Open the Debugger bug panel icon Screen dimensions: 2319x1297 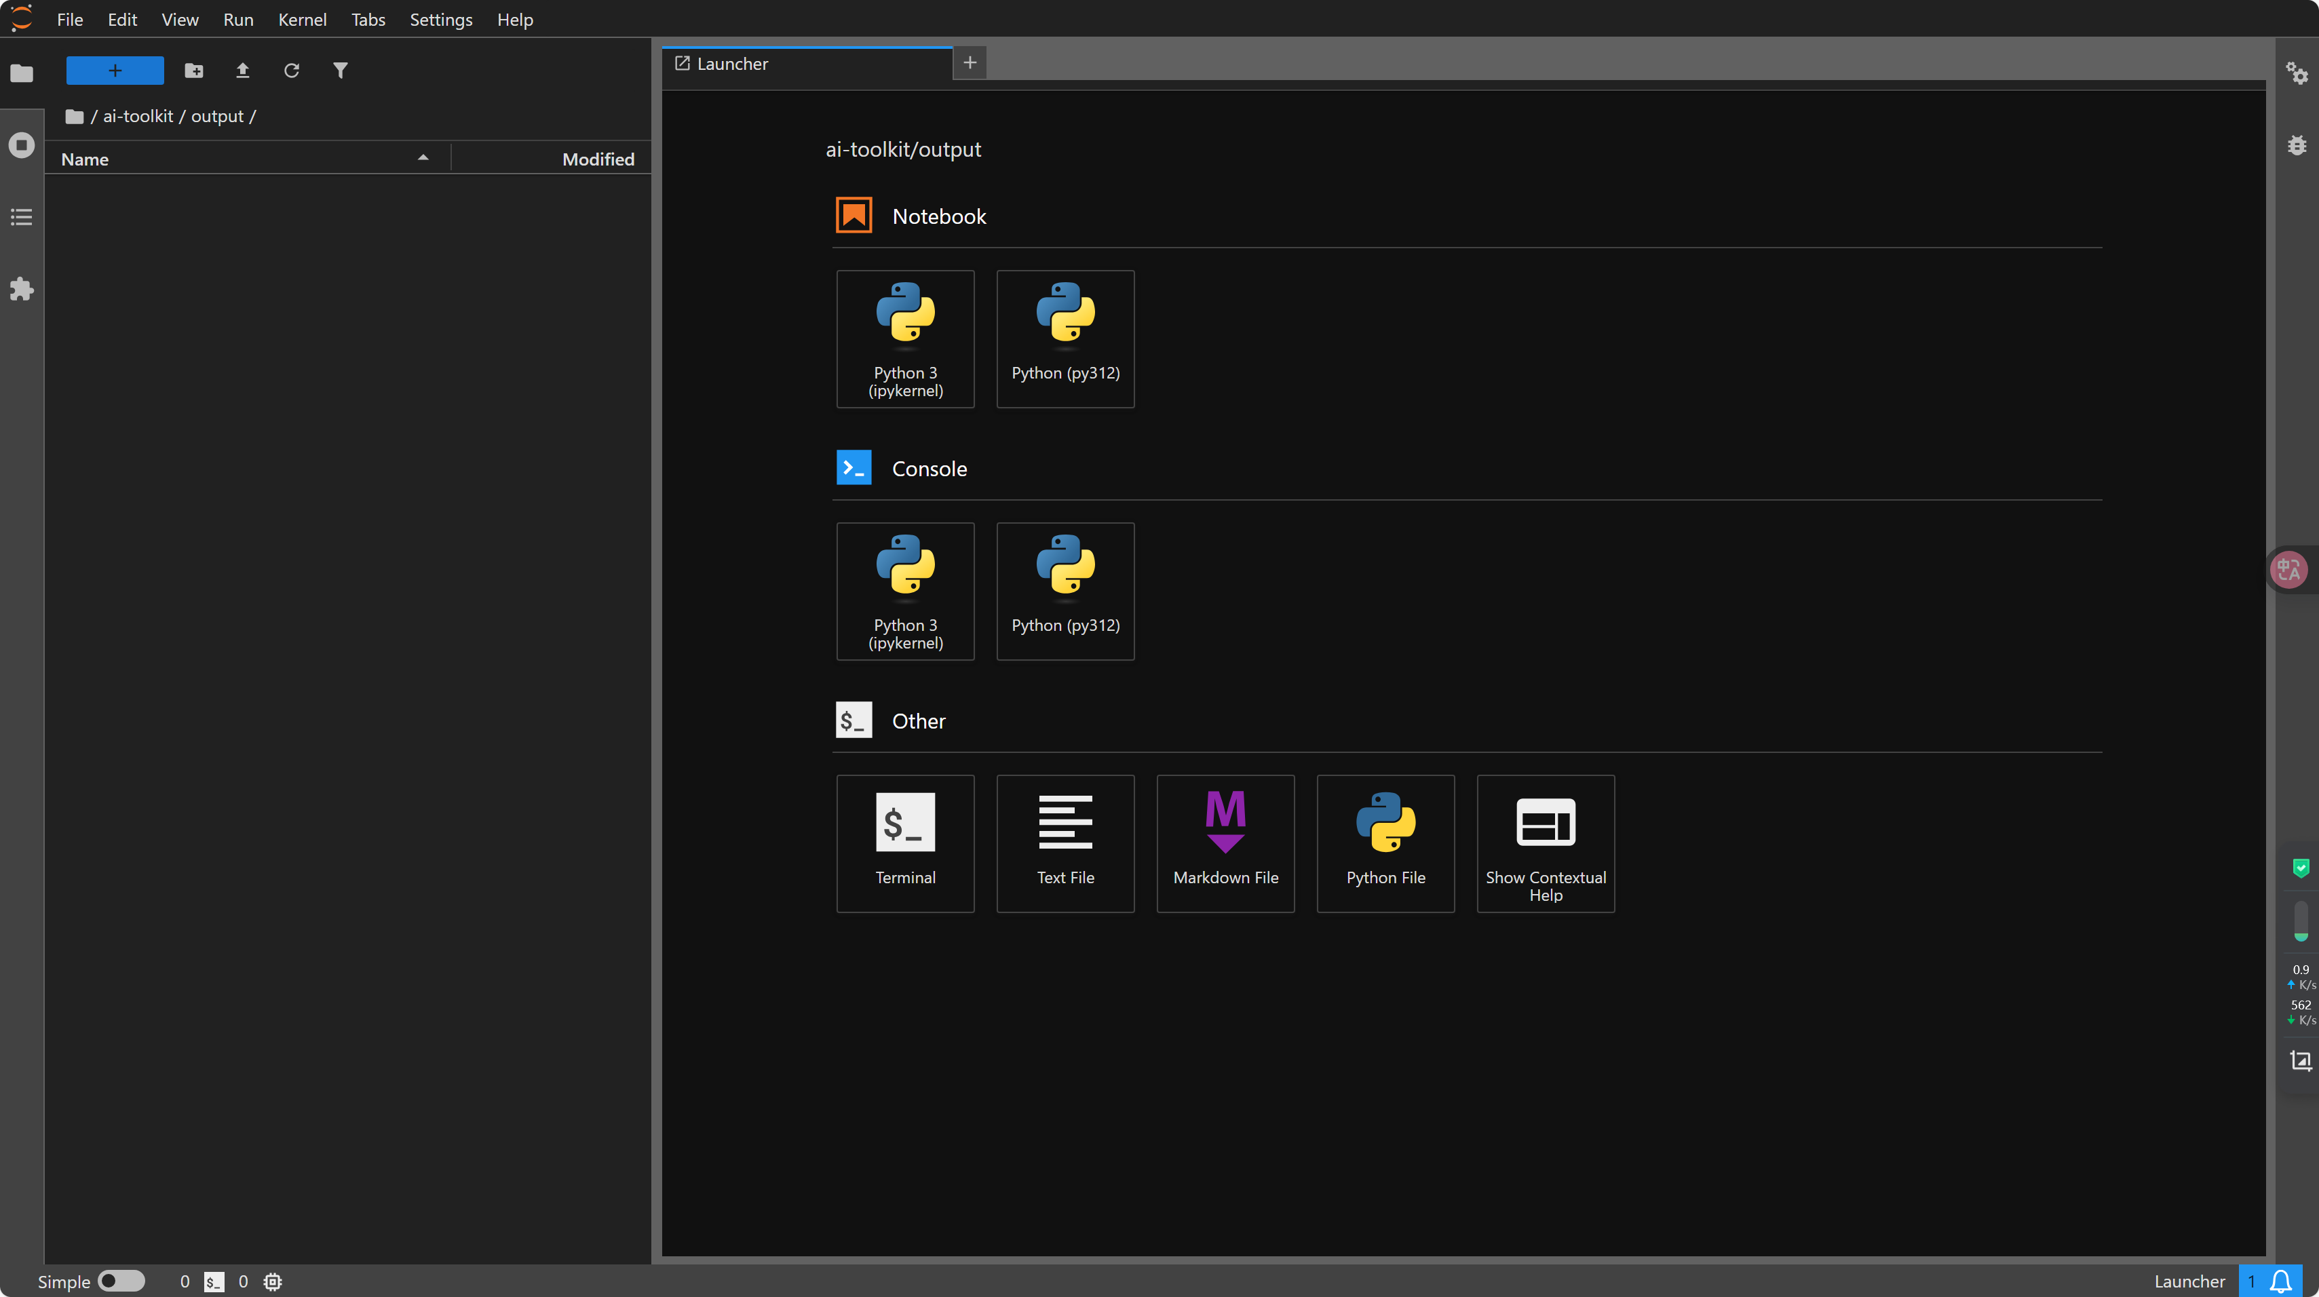coord(2297,145)
